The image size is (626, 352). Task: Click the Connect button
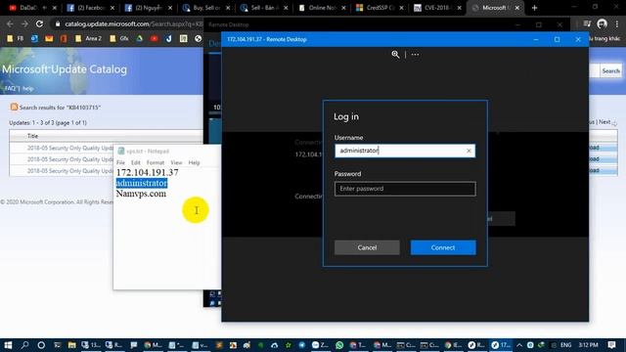[x=443, y=247]
